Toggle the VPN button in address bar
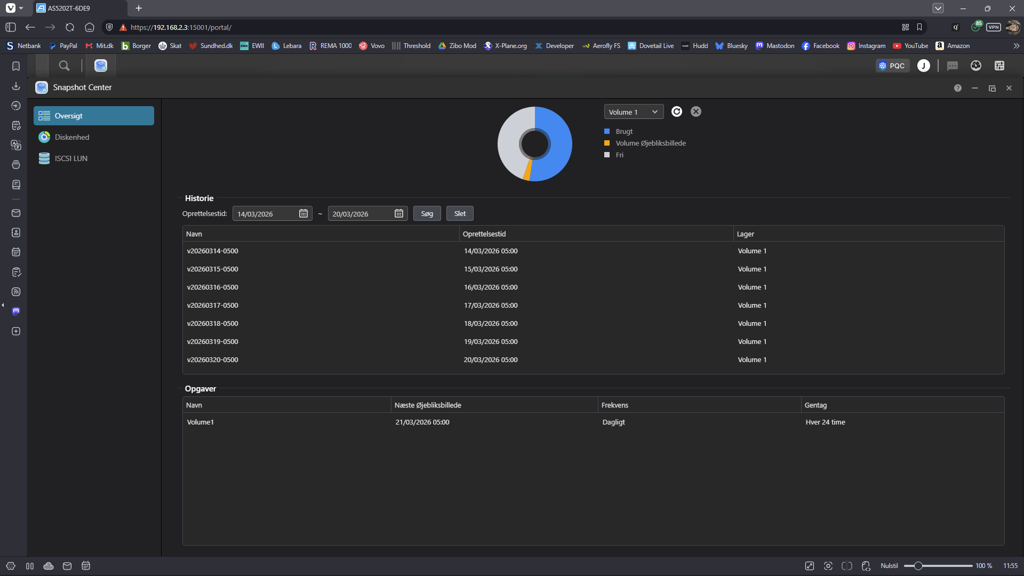The width and height of the screenshot is (1024, 576). point(993,27)
